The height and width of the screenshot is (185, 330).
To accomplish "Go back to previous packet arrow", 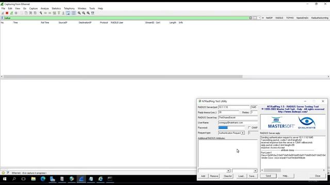I will (x=45, y=13).
